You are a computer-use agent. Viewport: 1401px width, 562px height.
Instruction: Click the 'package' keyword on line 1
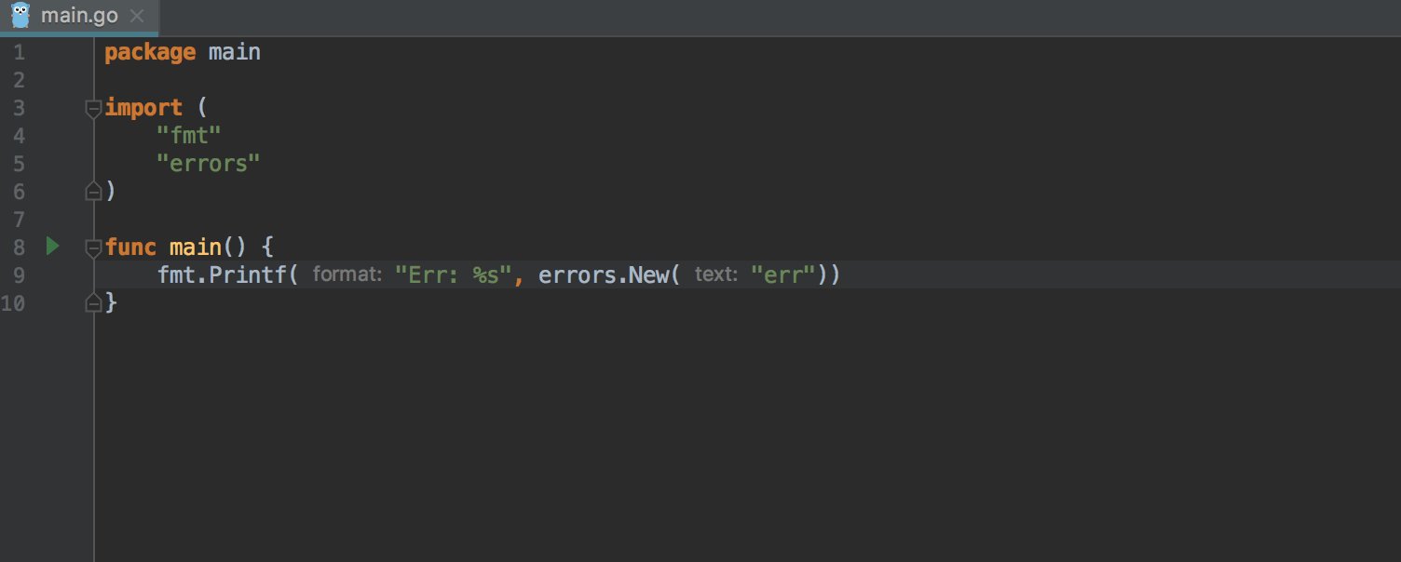[x=150, y=53]
